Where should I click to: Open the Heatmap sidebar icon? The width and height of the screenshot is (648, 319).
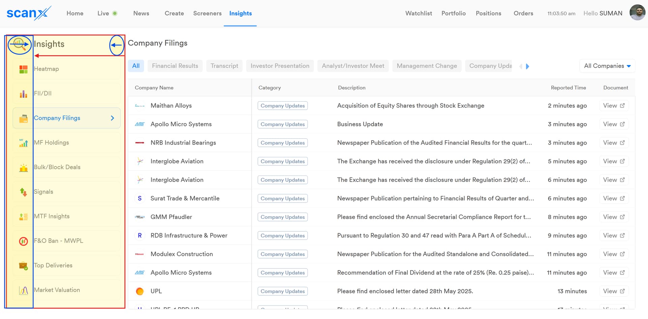coord(23,69)
